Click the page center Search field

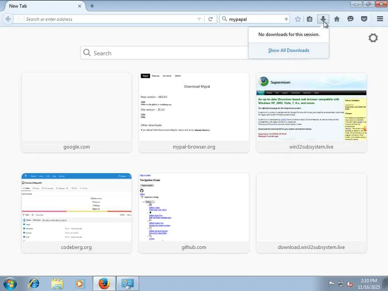click(164, 53)
